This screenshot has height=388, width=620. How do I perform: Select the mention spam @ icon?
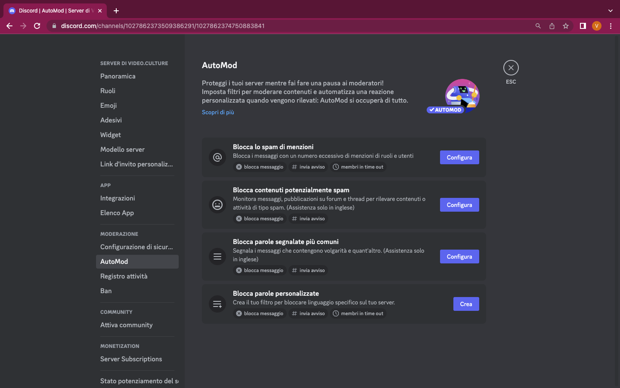pyautogui.click(x=217, y=157)
